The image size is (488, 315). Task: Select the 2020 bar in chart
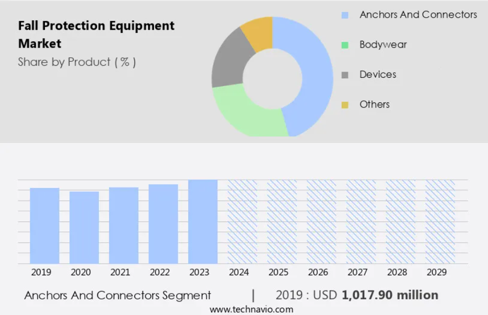click(x=84, y=228)
